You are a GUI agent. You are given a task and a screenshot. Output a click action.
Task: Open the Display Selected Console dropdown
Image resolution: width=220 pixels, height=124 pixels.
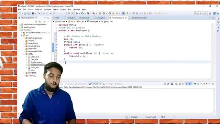(x=201, y=84)
